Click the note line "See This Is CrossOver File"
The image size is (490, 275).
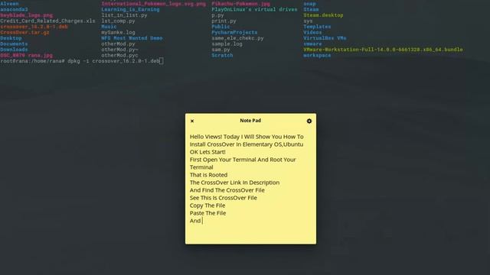pos(224,198)
